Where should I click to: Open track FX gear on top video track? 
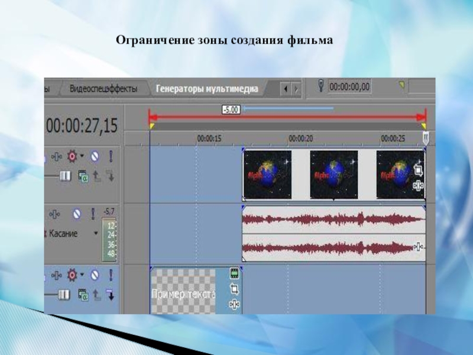[73, 157]
